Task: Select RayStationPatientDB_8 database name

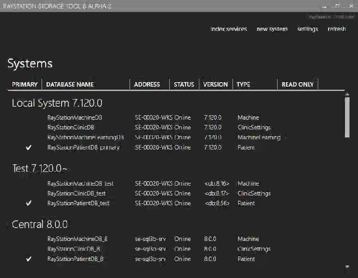Action: coord(76,259)
